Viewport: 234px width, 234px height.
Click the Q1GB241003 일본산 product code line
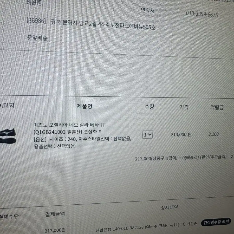[67, 132]
